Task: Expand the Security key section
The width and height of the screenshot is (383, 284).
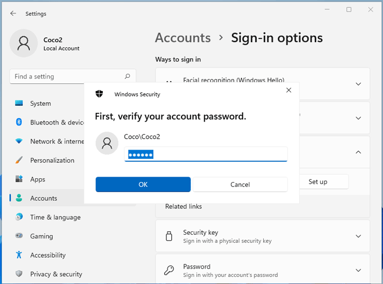Action: tap(358, 236)
